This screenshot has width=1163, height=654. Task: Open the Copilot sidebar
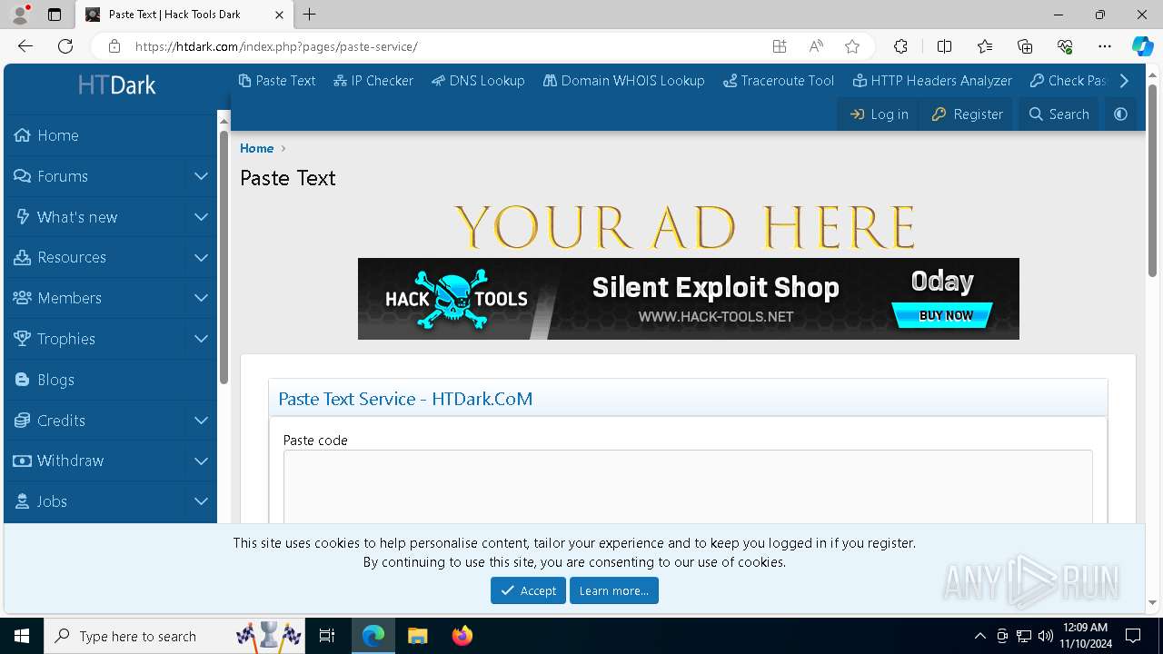1142,46
